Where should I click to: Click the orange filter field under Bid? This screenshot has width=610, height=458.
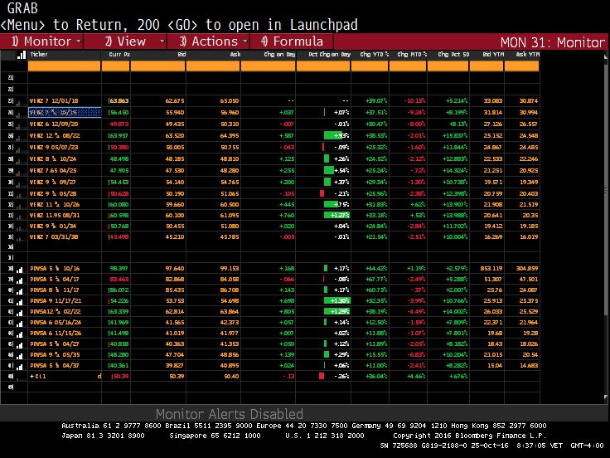tap(158, 66)
